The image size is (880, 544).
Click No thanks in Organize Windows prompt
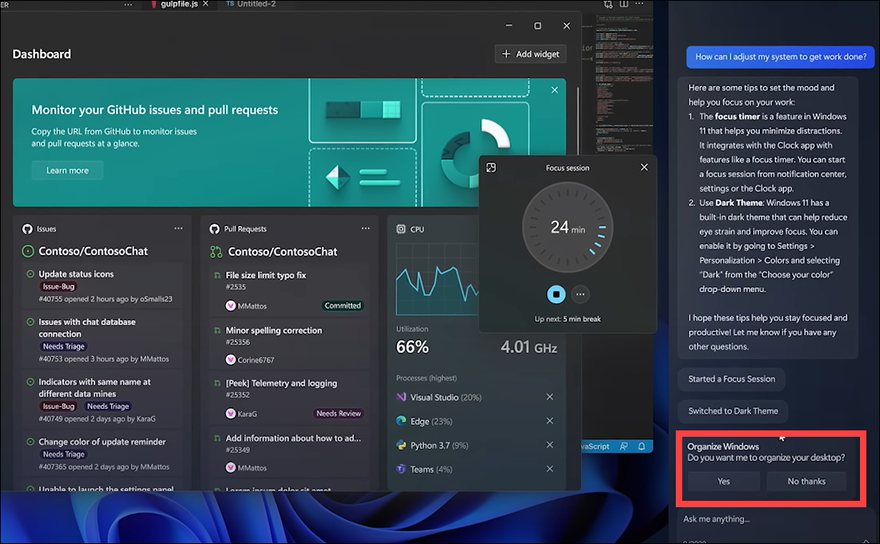(x=806, y=481)
